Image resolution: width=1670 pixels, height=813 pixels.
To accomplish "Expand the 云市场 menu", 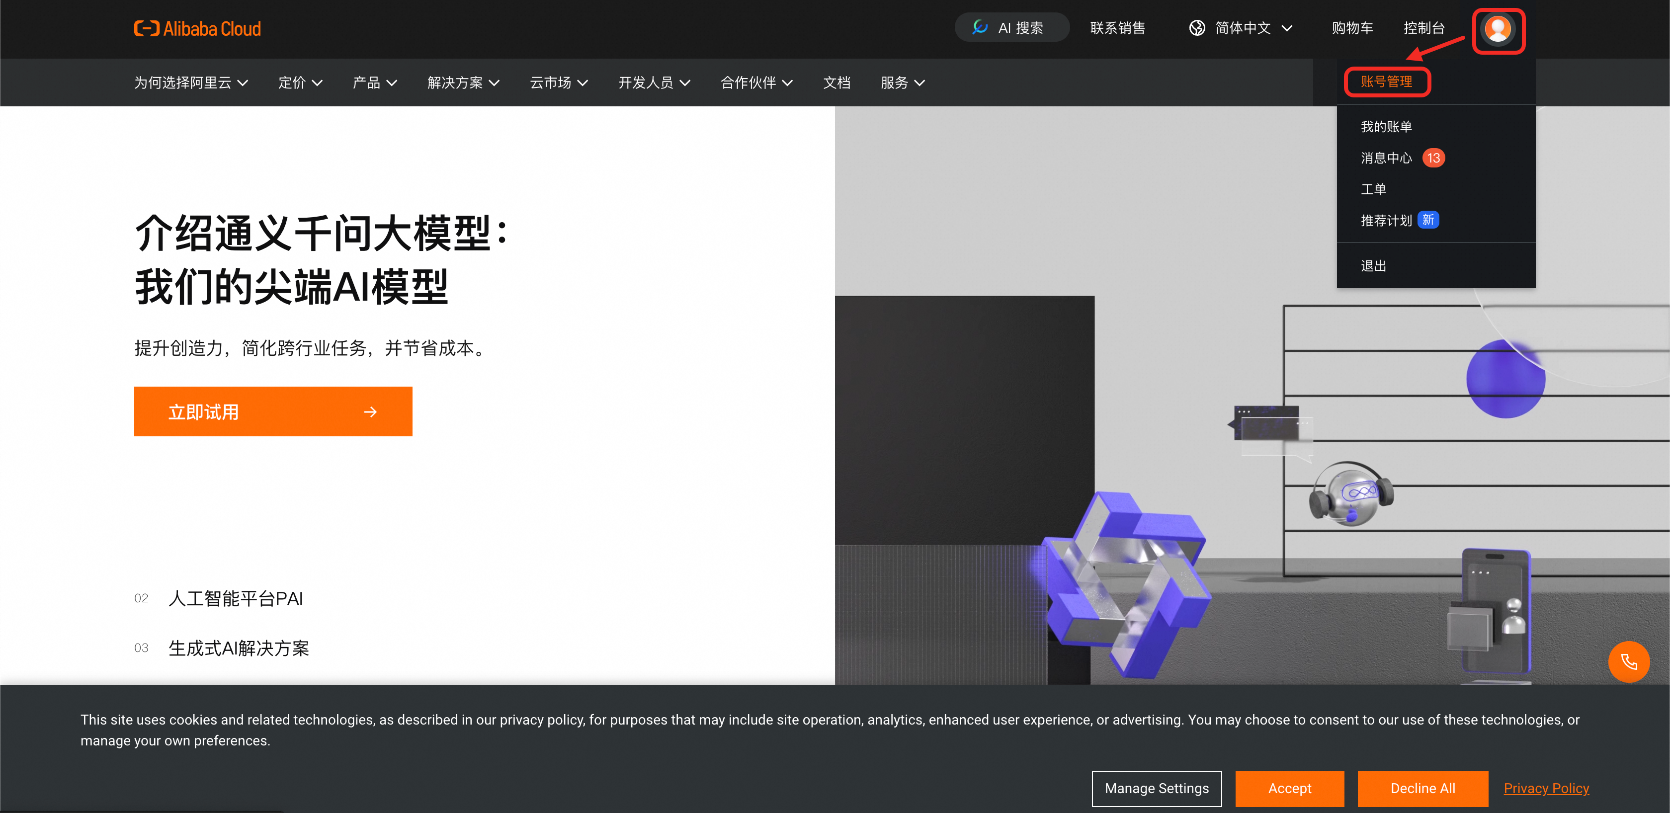I will [559, 82].
